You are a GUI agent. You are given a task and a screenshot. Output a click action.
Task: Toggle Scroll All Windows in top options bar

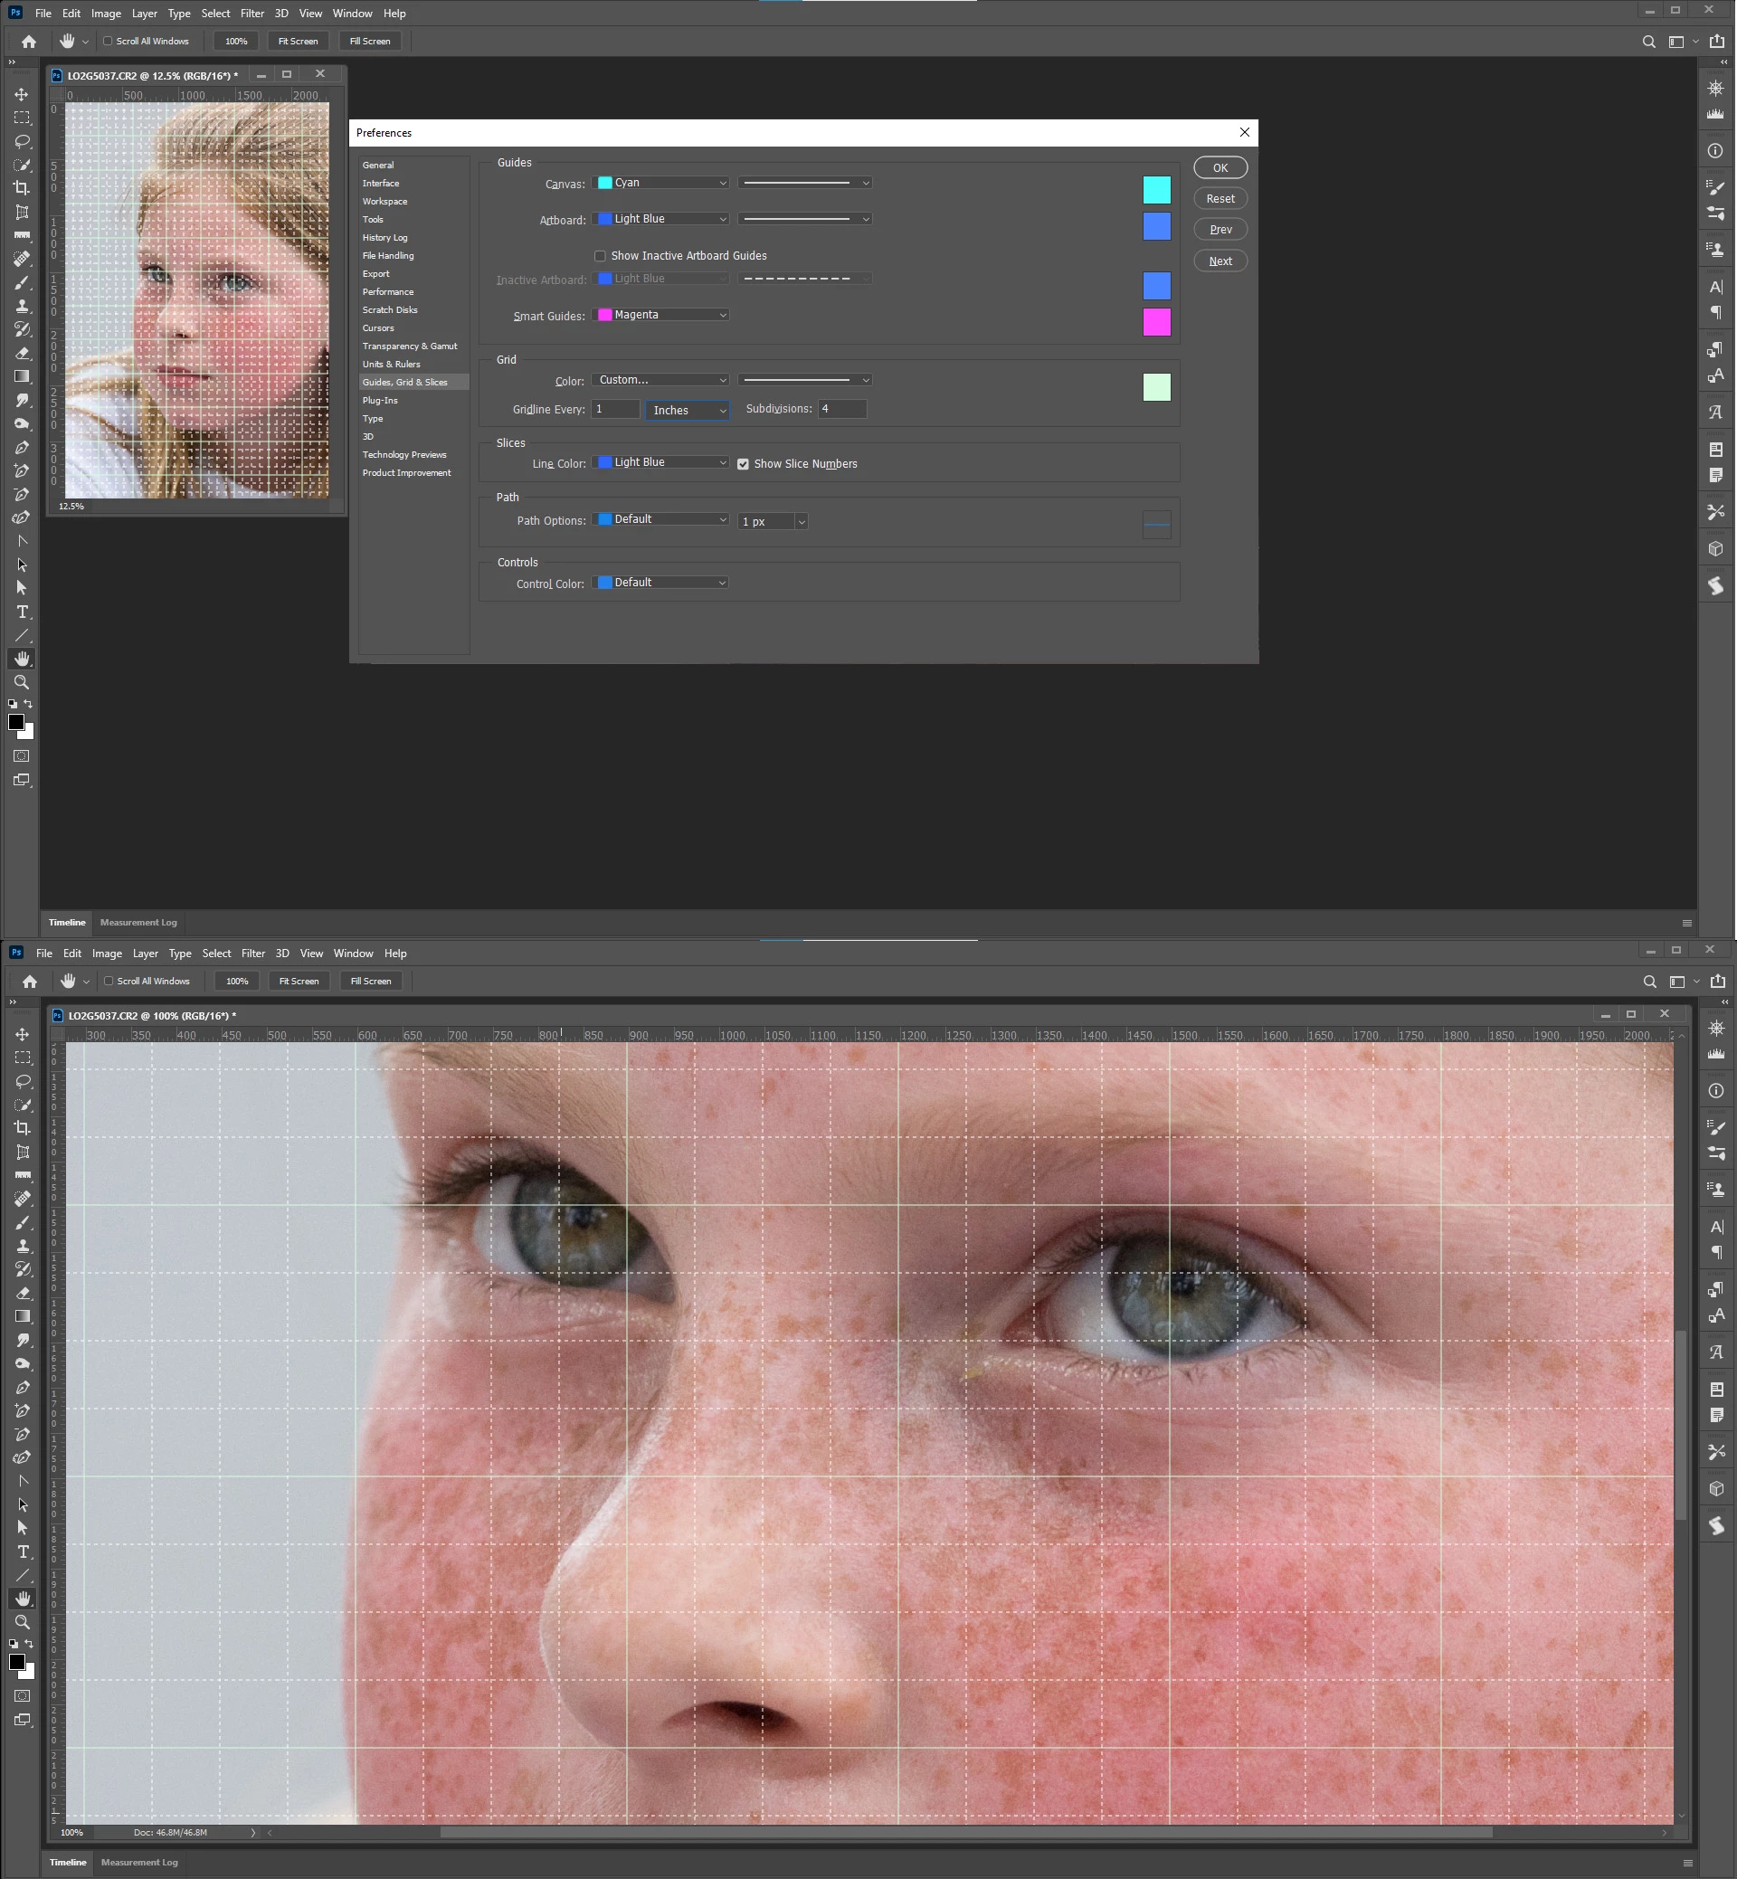[x=108, y=42]
